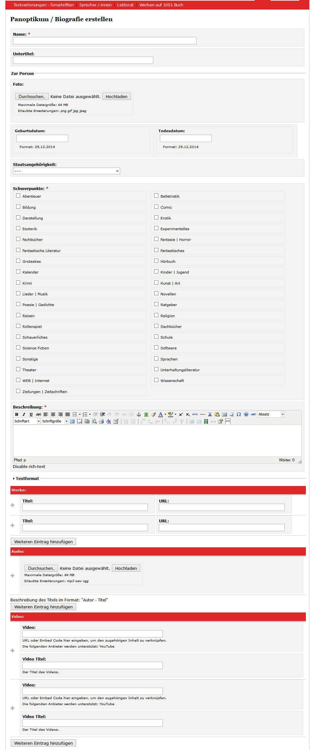Center align text in Beschreibung editor
Image resolution: width=316 pixels, height=750 pixels.
[x=53, y=414]
